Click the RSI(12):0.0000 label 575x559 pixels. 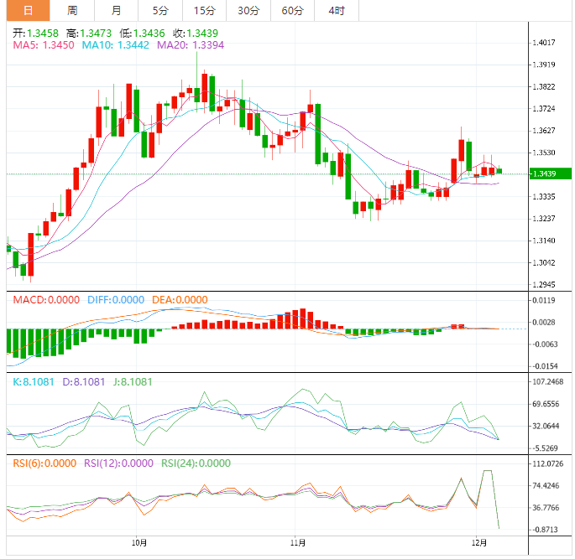tap(118, 463)
